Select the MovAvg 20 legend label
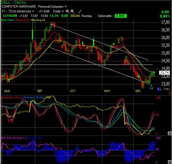Screen dimensions: 172x164 click(x=38, y=20)
